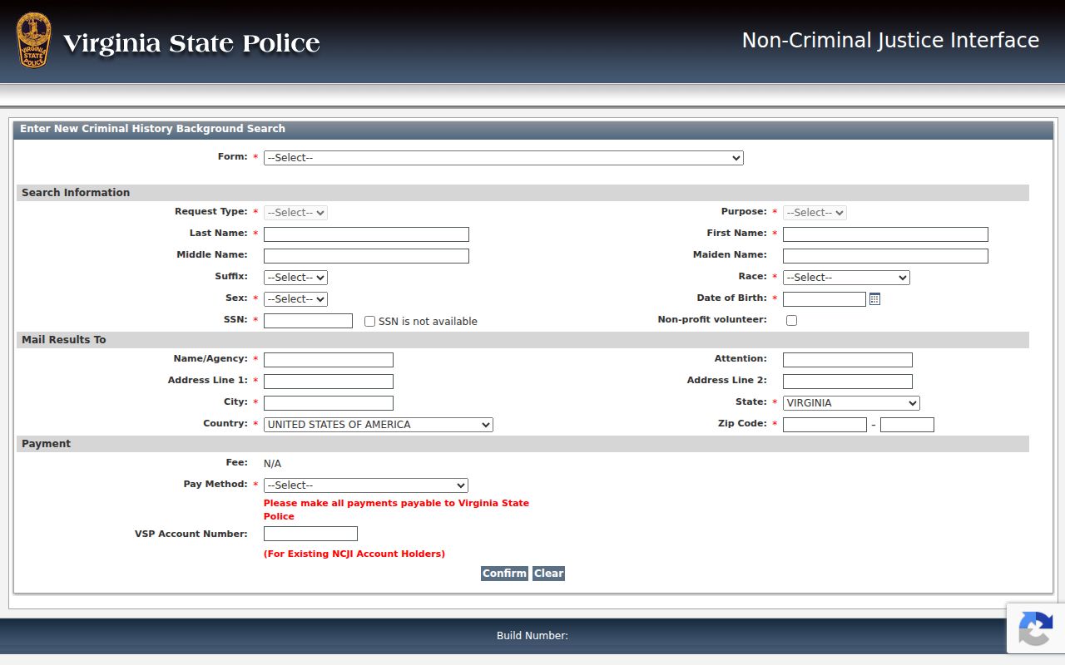Click the Virginia State Police title text
Screen dimensions: 1065x665
[x=191, y=43]
